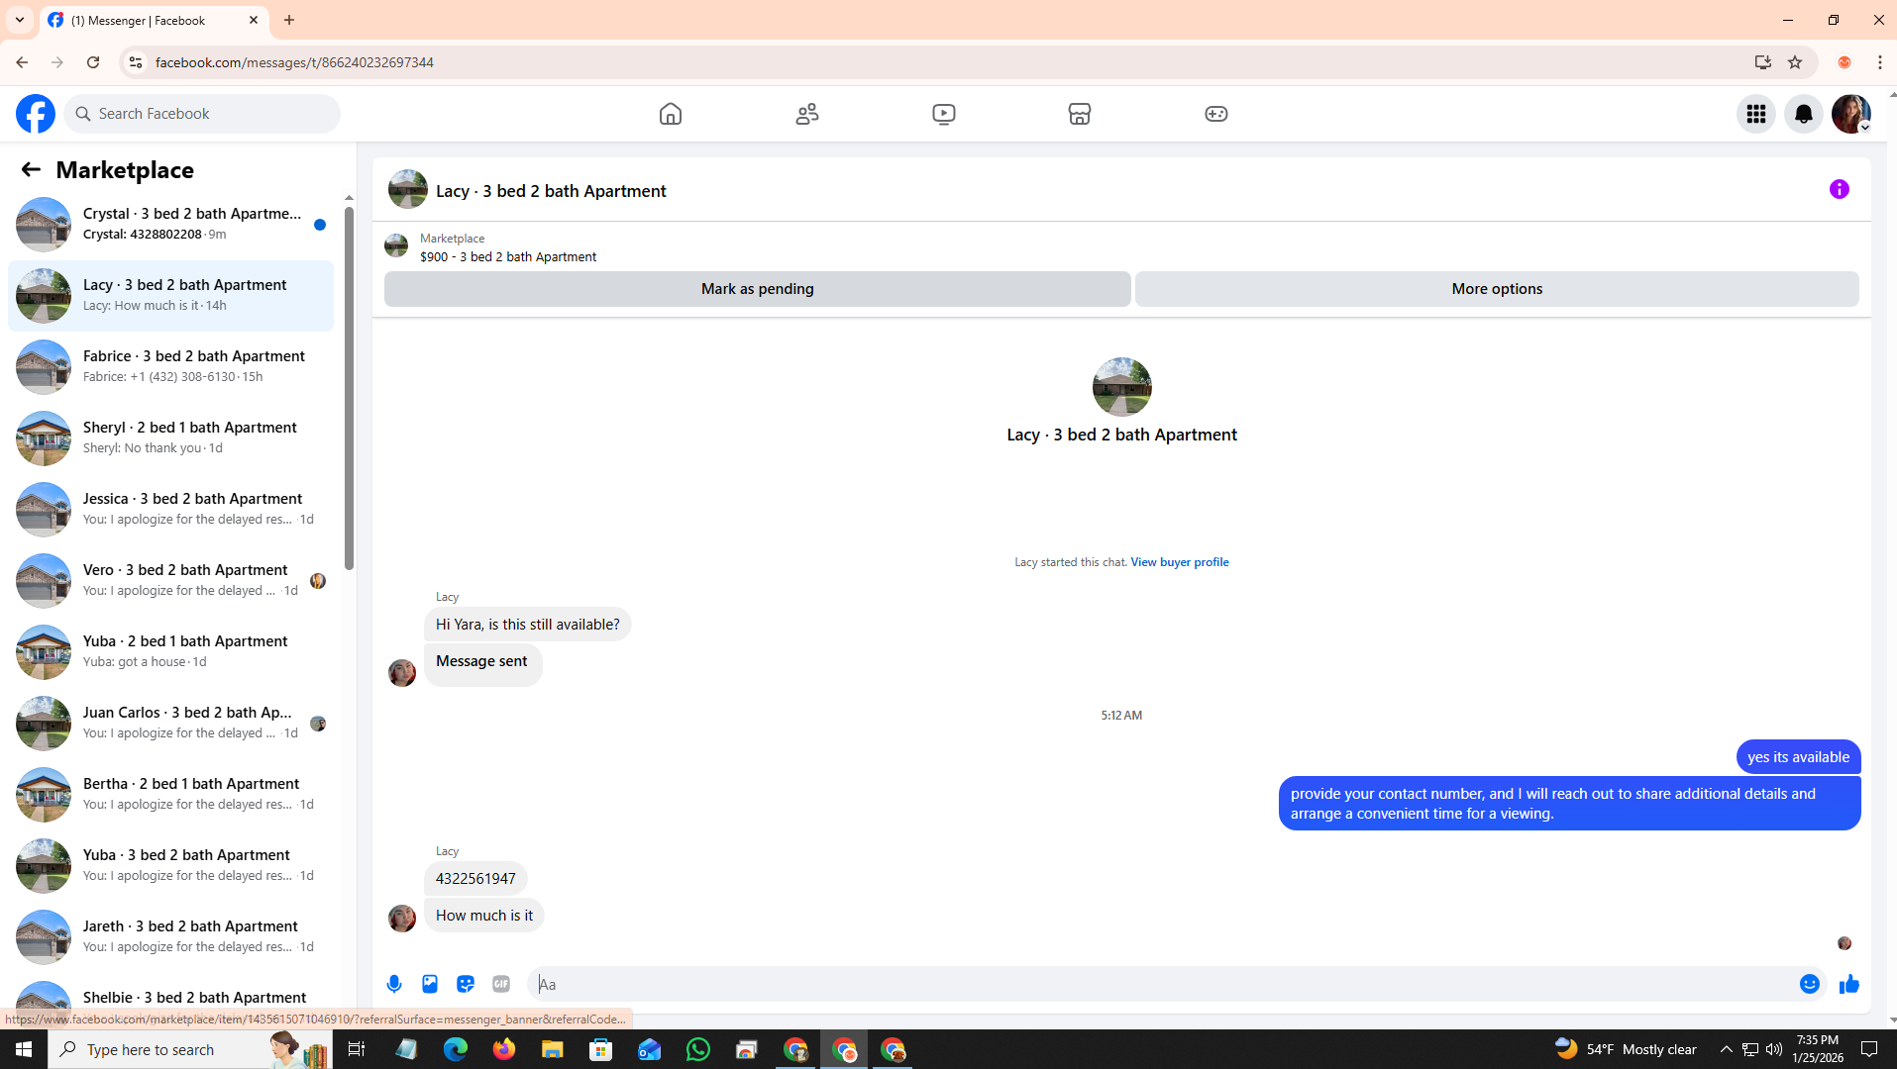1897x1069 pixels.
Task: Select Lacy's conversation in the list
Action: (170, 295)
